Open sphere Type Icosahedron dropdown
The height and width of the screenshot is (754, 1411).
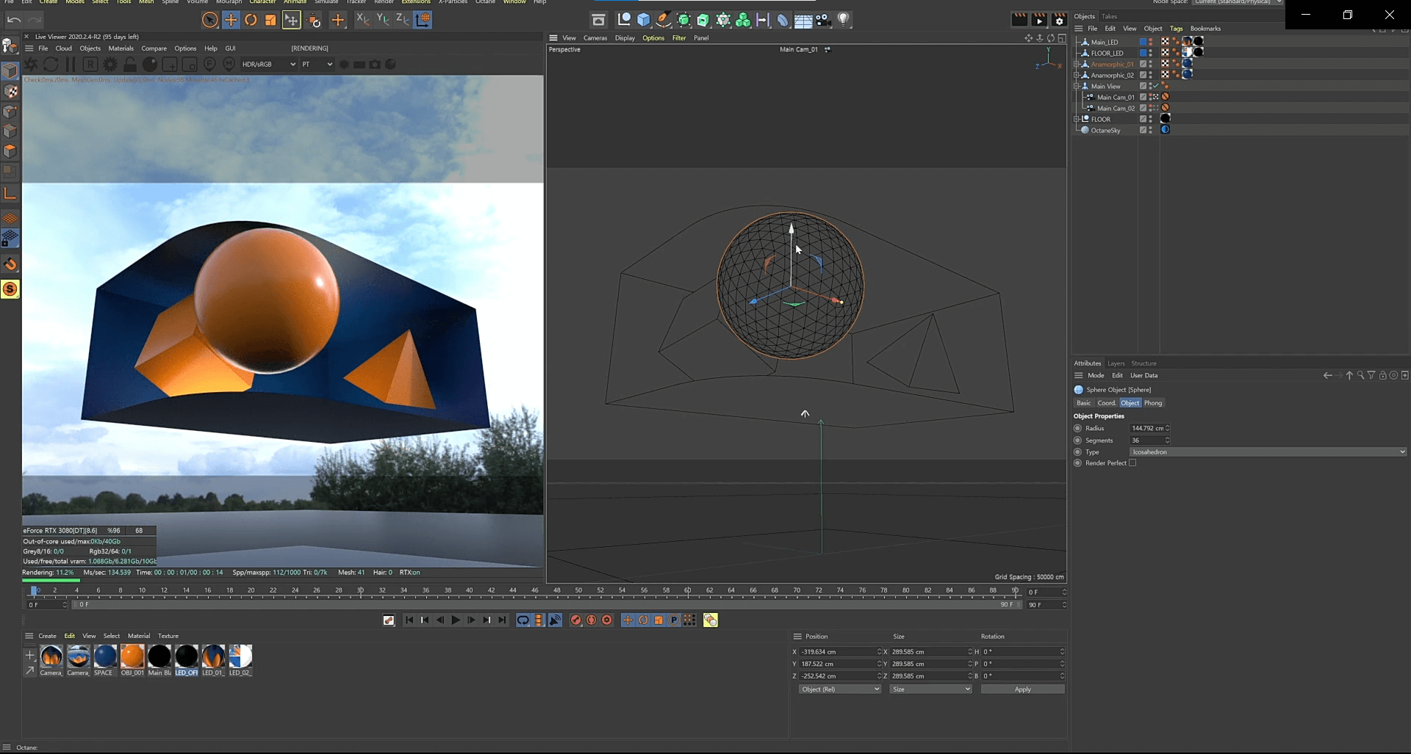(x=1268, y=452)
